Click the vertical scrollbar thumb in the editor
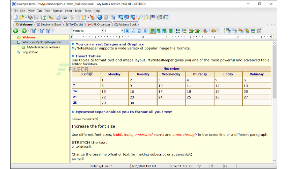 pyautogui.click(x=274, y=72)
